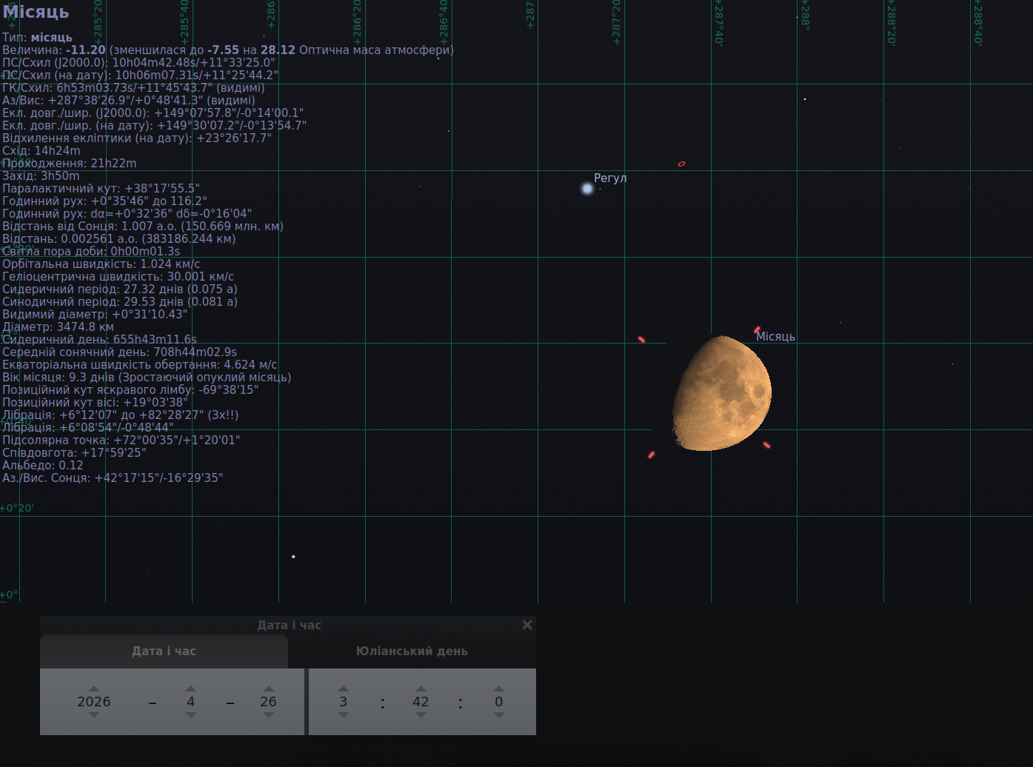Screen dimensions: 1033x767
Task: Decrease the minutes value 42
Action: click(x=421, y=715)
